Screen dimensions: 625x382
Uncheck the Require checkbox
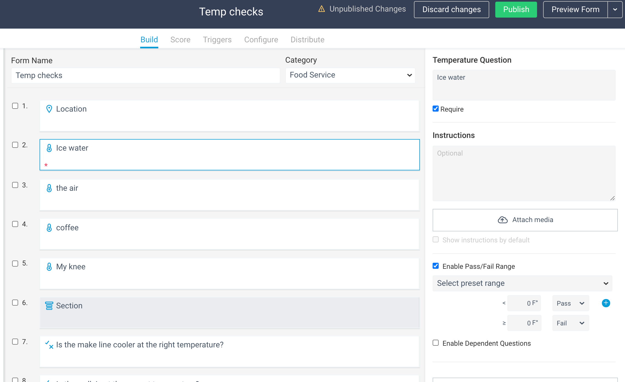pos(436,109)
